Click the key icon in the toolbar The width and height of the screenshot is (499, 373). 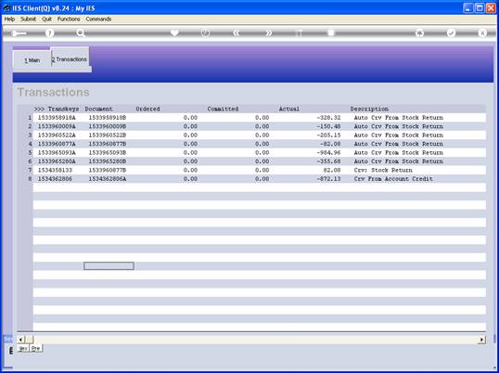pos(19,33)
